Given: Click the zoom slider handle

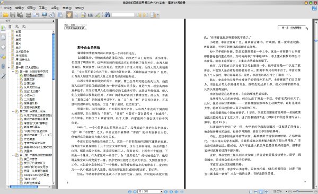Looking at the screenshot, I should 297,191.
